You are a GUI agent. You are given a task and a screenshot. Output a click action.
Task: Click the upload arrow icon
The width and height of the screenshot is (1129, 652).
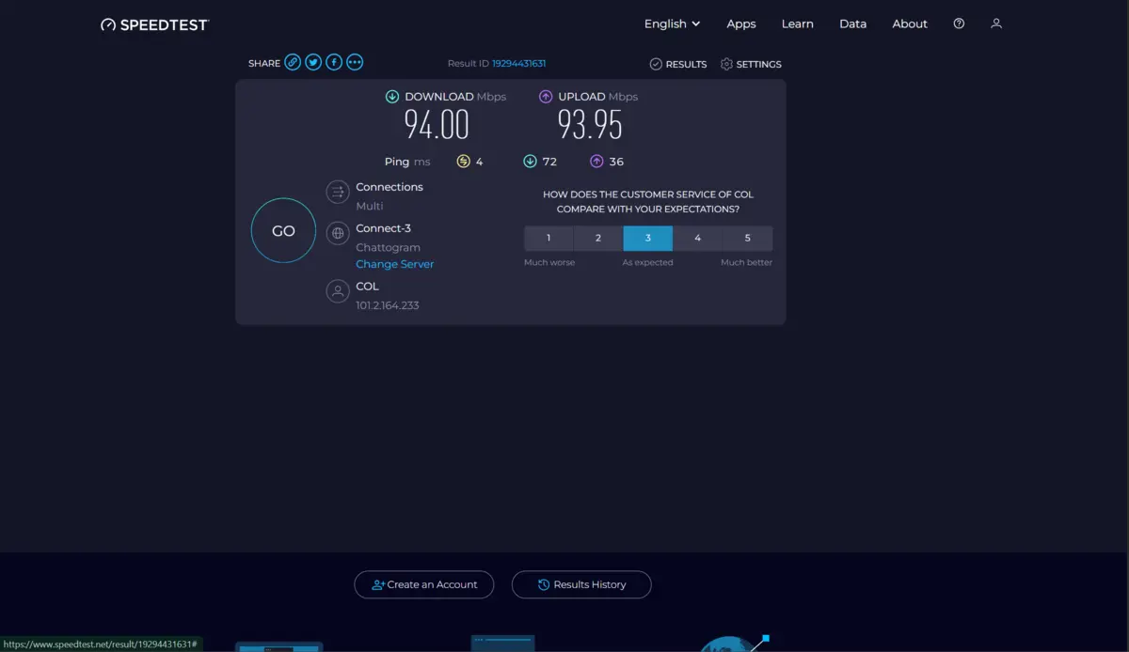click(x=546, y=97)
